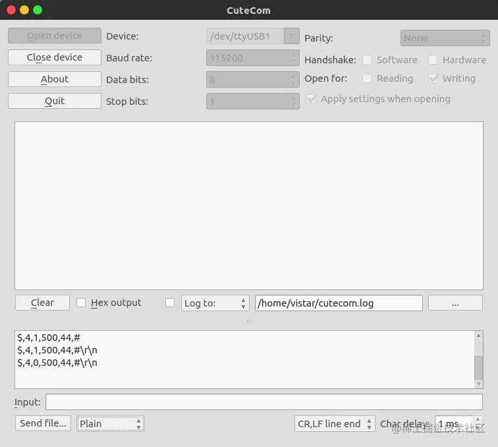
Task: Expand the Device /dev/ttyUSB1 dropdown arrow
Action: [x=292, y=36]
